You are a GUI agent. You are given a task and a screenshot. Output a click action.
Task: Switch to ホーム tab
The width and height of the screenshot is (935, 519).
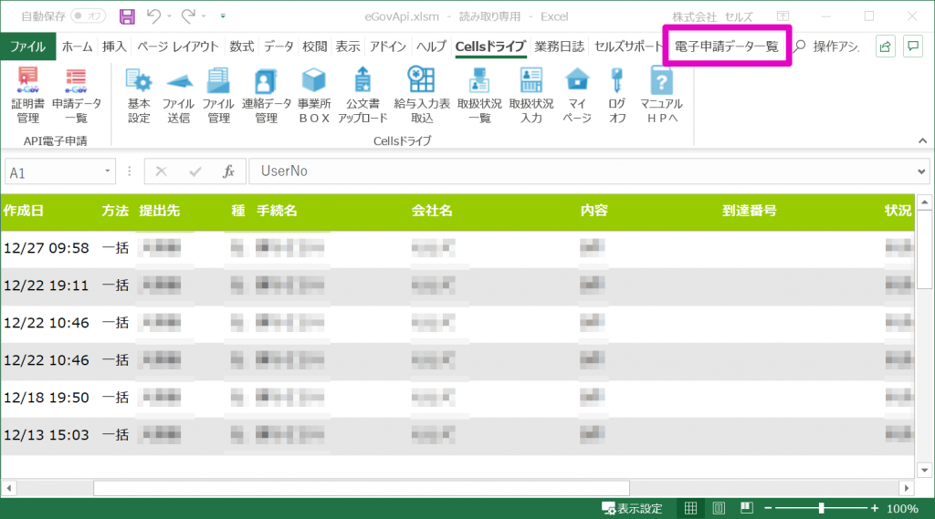(77, 47)
